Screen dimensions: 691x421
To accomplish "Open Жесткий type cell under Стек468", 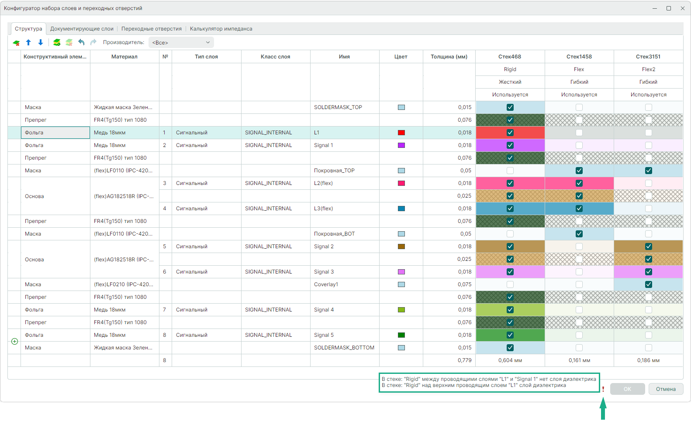I will (x=510, y=82).
